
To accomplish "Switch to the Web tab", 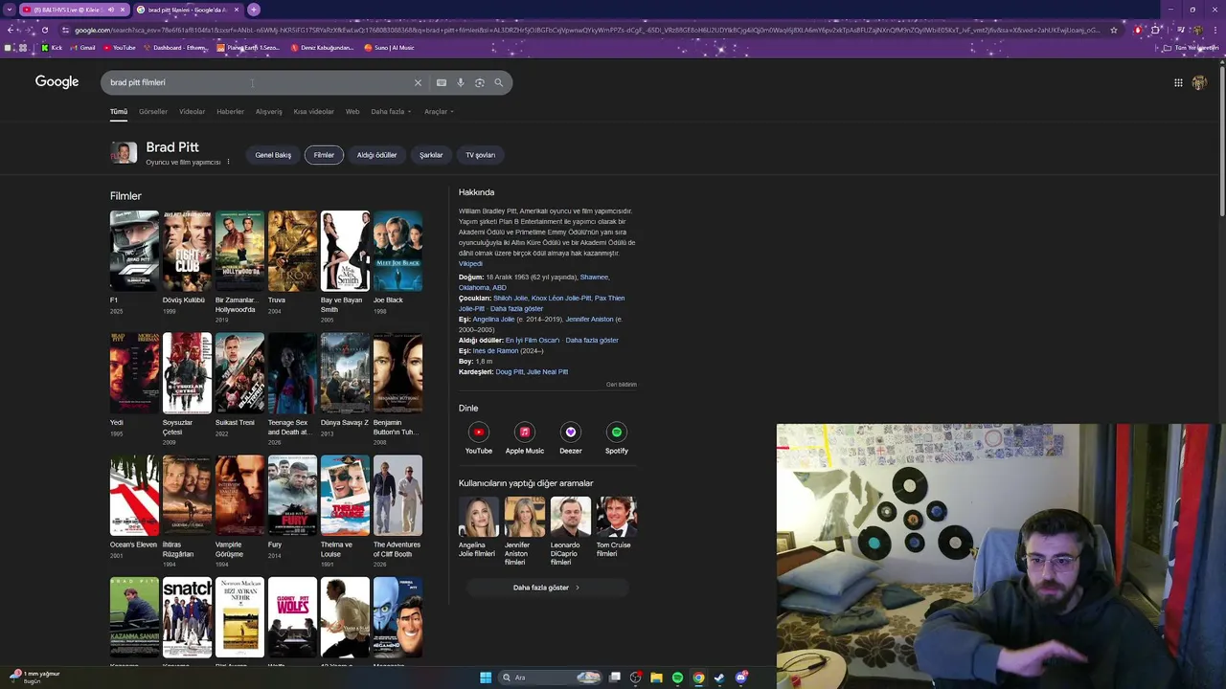I will tap(352, 111).
